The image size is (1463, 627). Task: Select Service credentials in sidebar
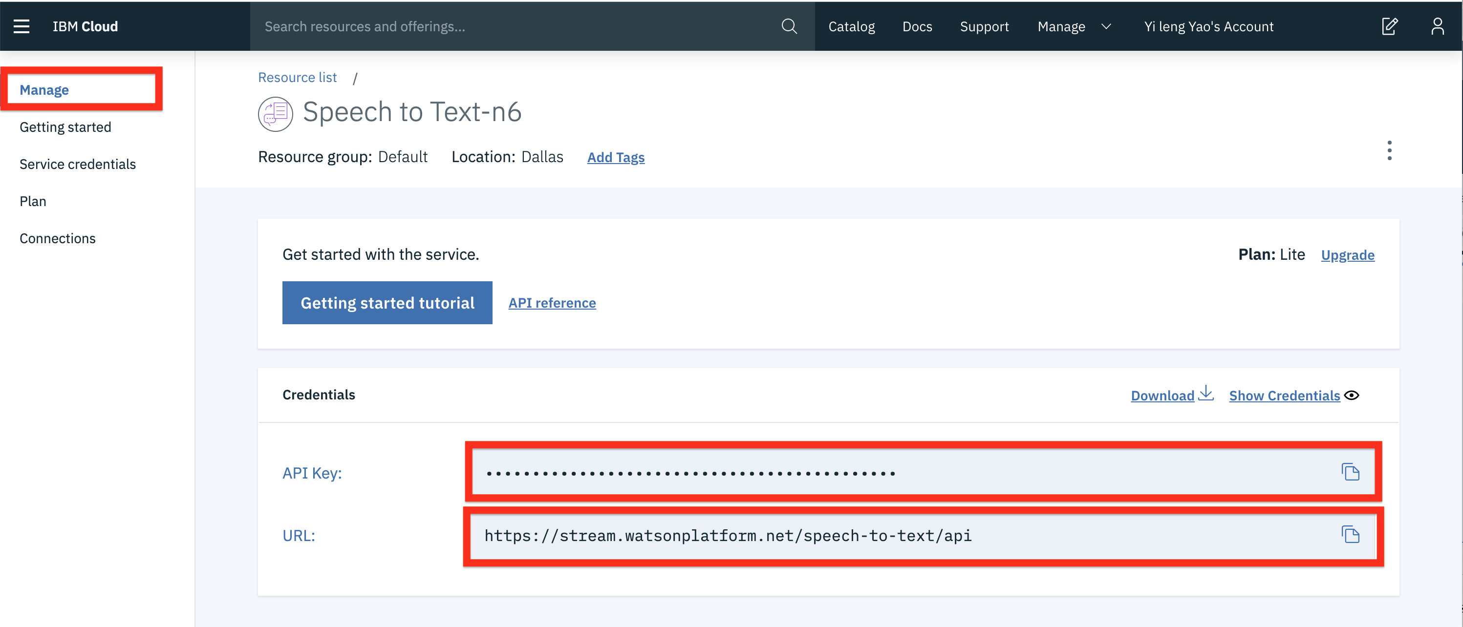[78, 164]
